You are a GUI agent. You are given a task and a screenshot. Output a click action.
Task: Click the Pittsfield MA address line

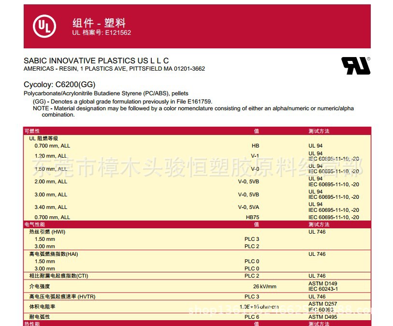(114, 69)
